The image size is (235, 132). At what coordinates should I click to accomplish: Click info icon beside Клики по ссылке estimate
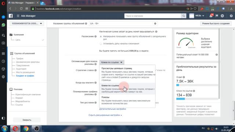[194, 91]
